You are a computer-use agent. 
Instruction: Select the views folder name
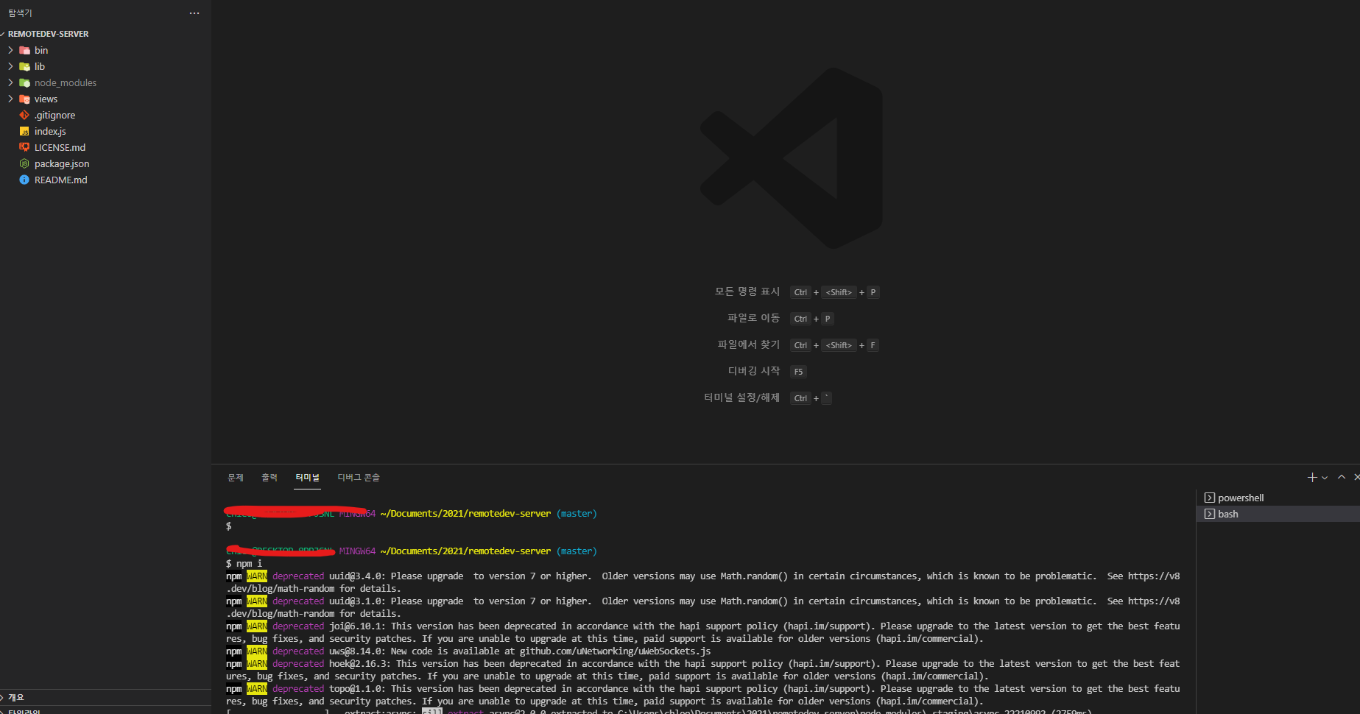tap(46, 99)
